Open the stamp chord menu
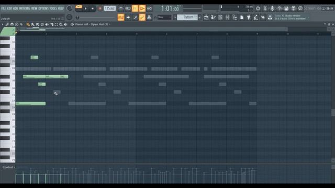 click(x=16, y=25)
